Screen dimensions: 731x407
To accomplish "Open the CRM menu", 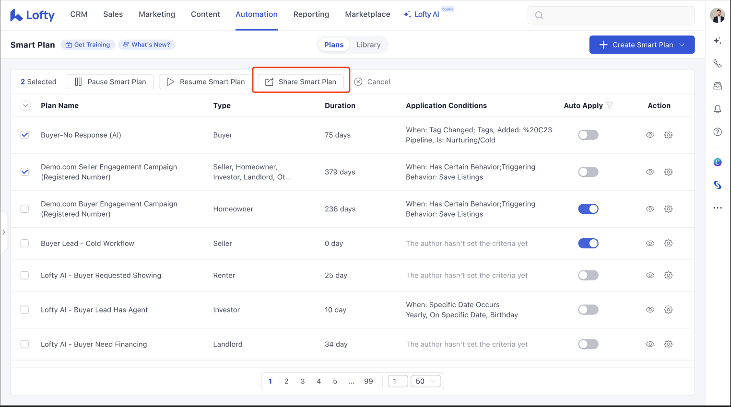I will point(79,14).
